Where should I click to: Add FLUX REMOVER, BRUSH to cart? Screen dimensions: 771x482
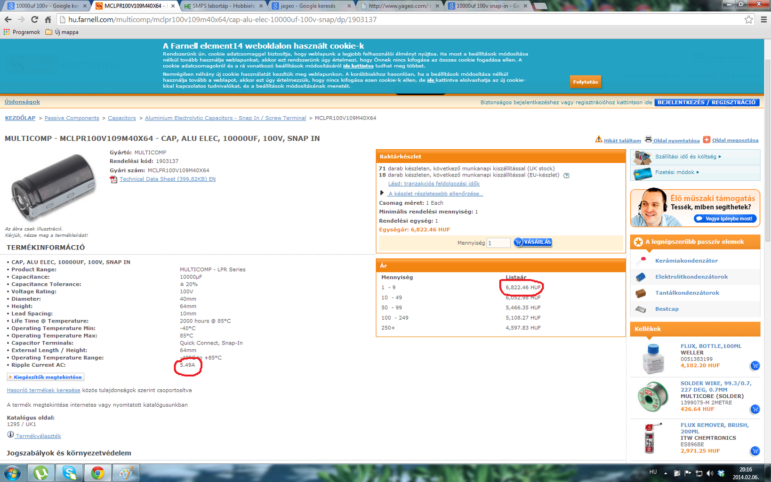[x=755, y=451]
